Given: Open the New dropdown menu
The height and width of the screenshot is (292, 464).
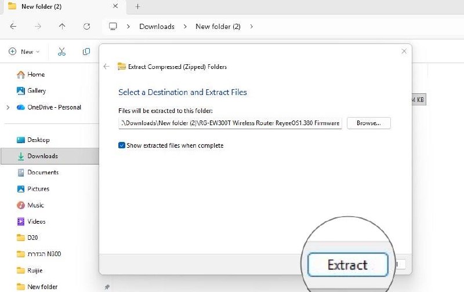Looking at the screenshot, I should [x=24, y=52].
